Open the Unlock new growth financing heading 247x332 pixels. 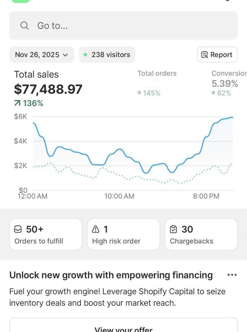pos(111,275)
